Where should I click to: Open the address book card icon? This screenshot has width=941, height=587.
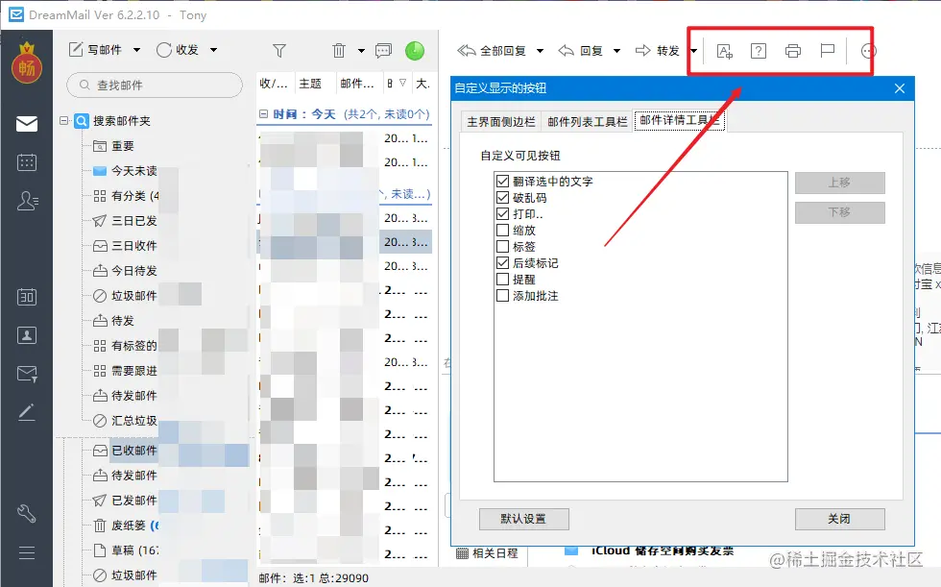click(x=27, y=335)
